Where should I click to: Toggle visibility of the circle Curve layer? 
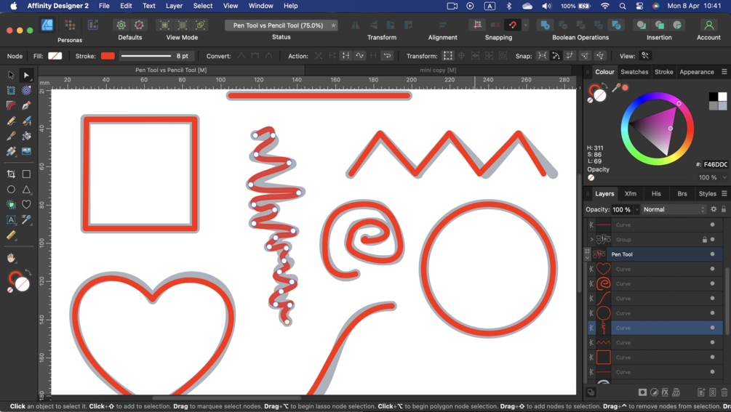(x=712, y=313)
